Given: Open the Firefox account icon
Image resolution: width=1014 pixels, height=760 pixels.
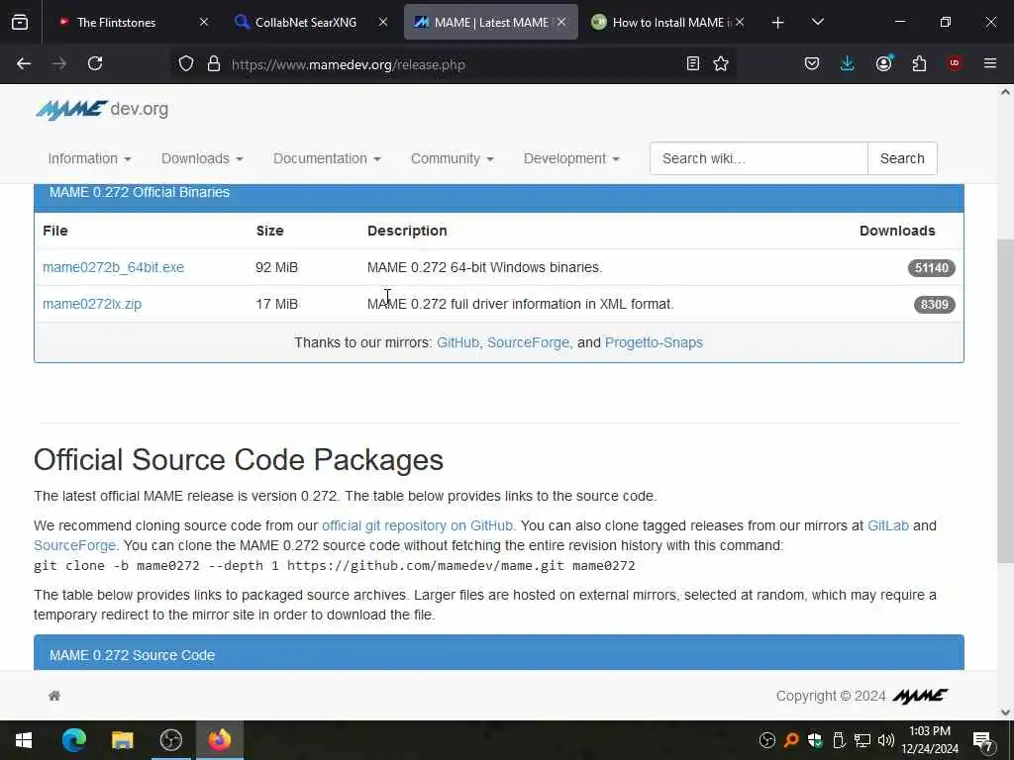Looking at the screenshot, I should tap(883, 63).
